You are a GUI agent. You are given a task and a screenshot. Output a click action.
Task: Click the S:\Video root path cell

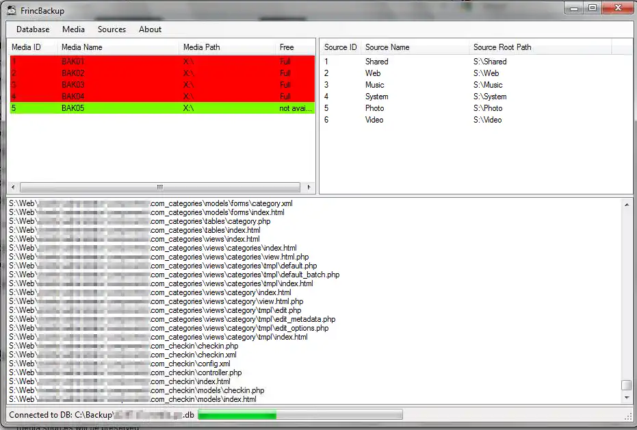(487, 120)
